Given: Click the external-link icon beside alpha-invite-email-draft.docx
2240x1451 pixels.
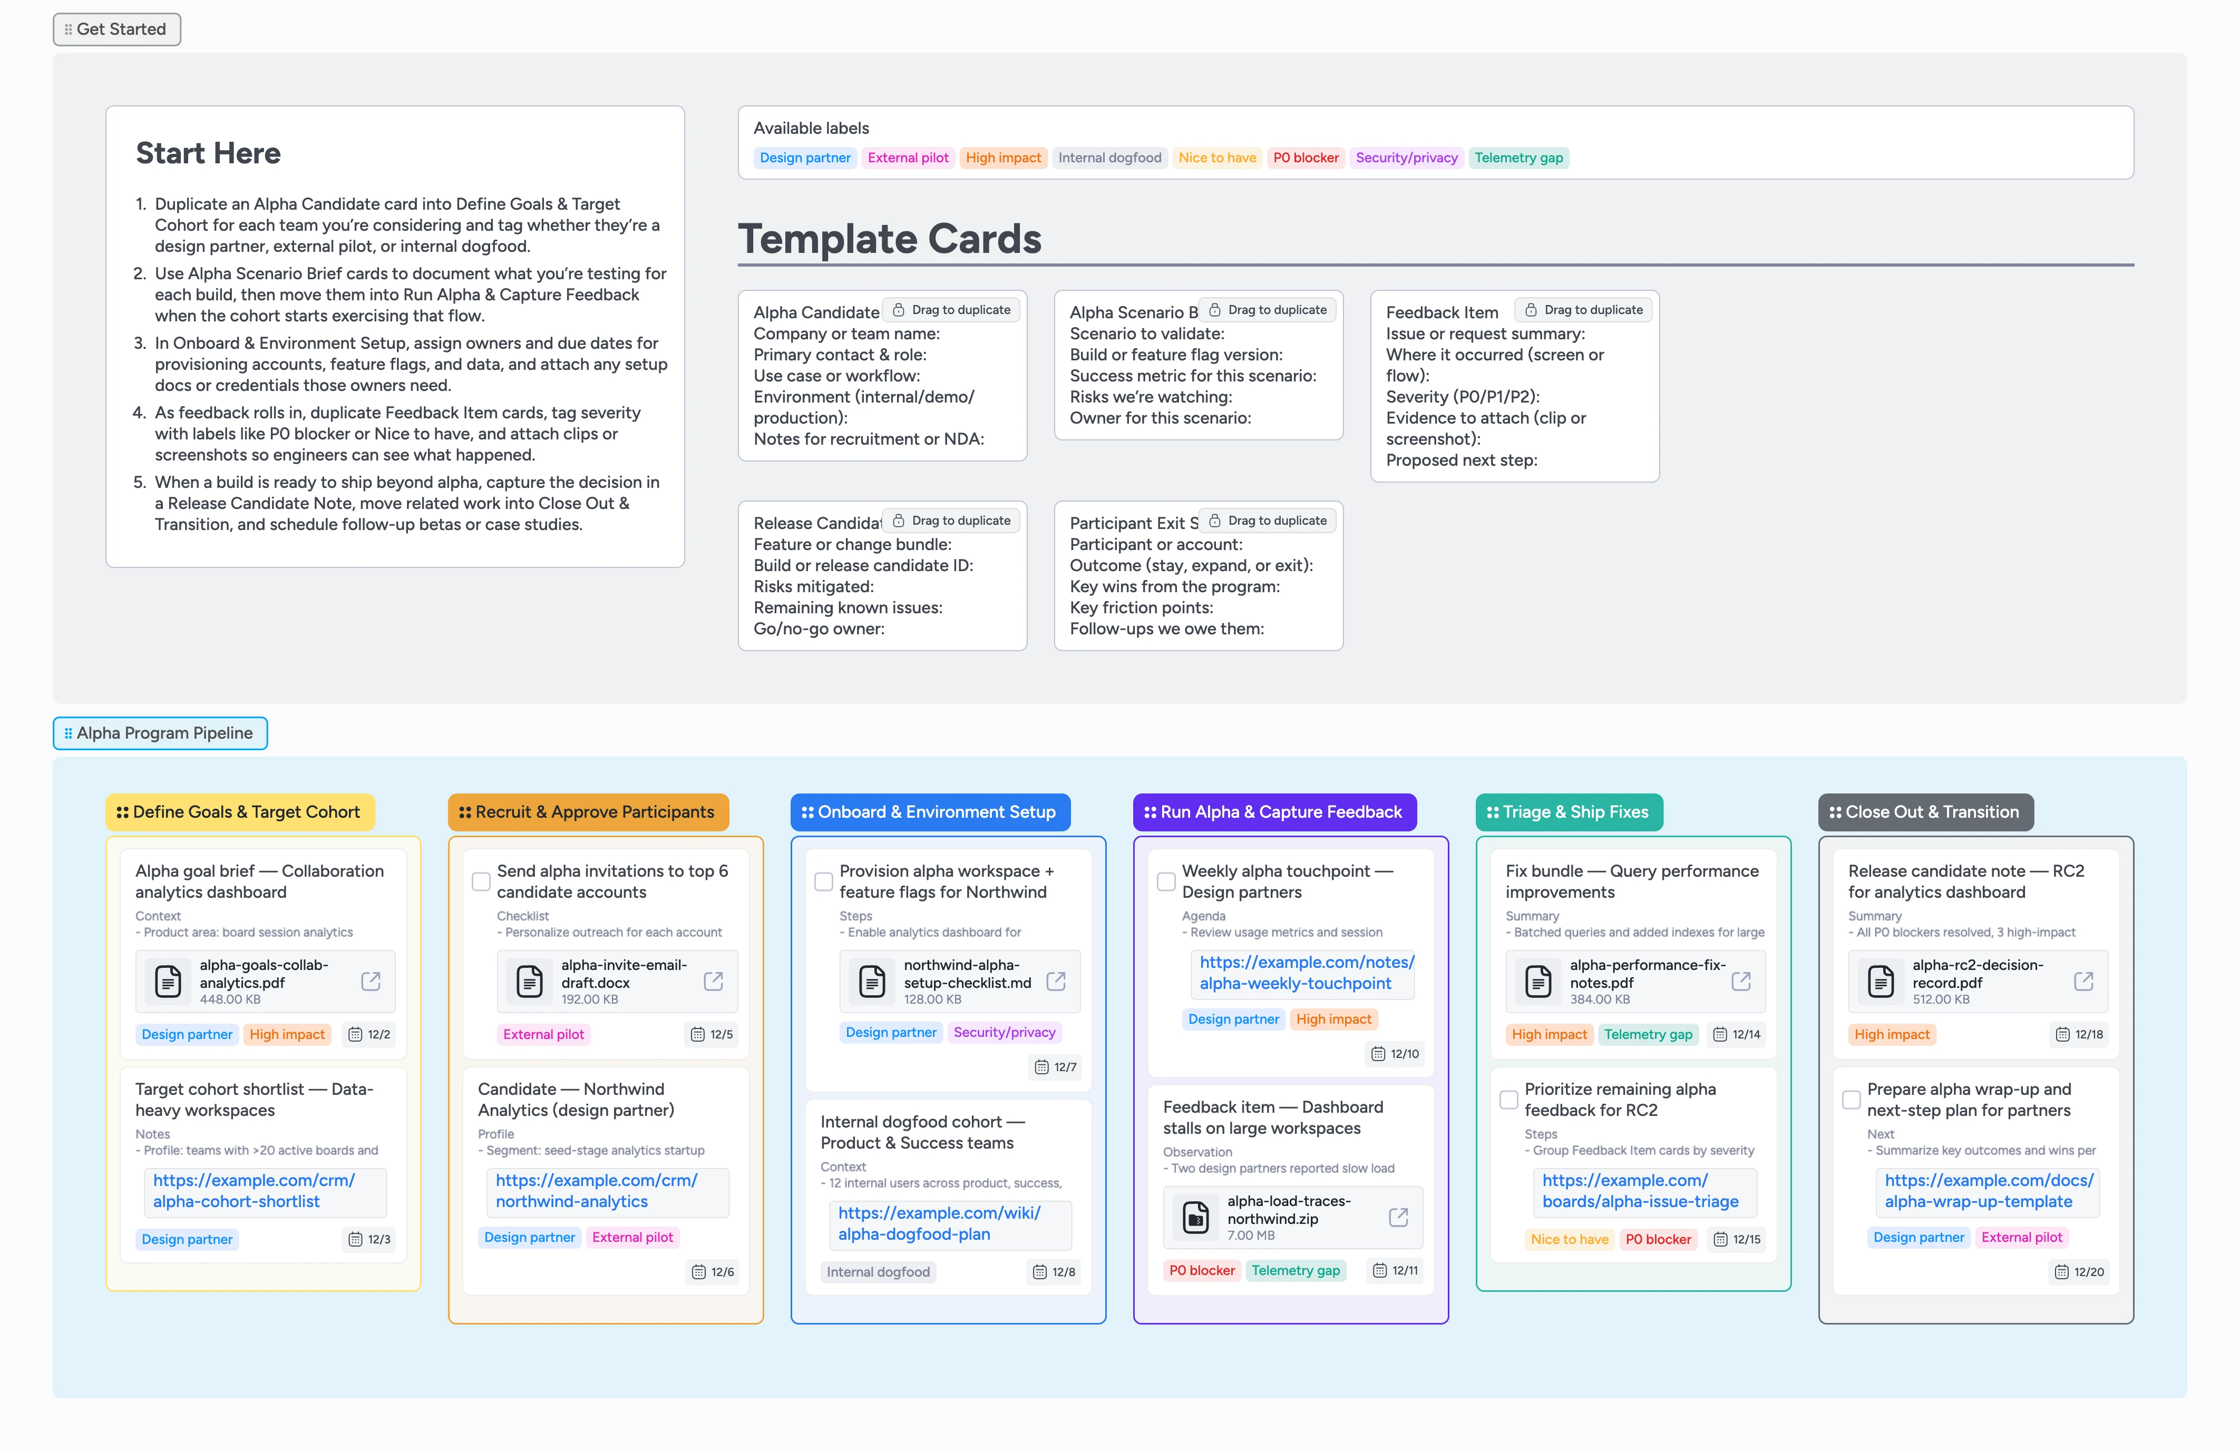Looking at the screenshot, I should [x=713, y=982].
